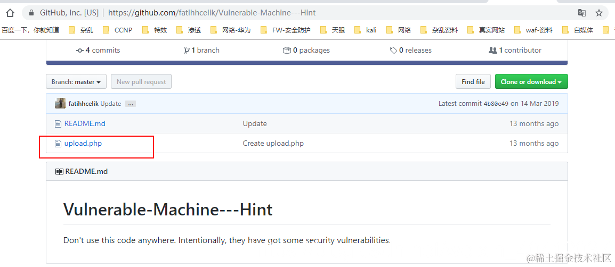Bookmark this page with the star icon
Viewport: 615px width, 267px height.
point(599,13)
